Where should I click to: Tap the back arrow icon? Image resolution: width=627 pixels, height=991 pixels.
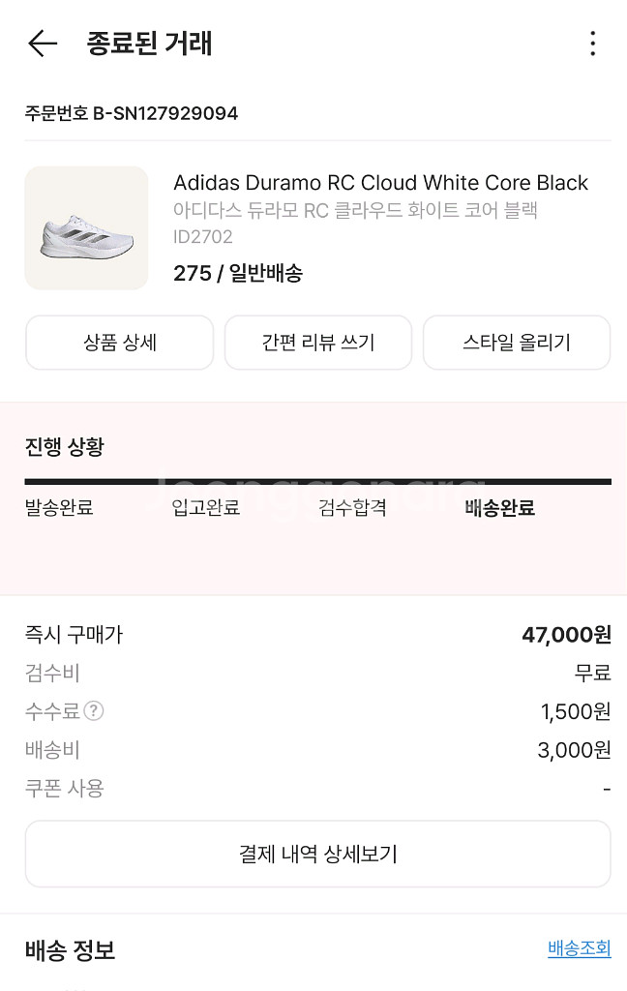coord(43,44)
